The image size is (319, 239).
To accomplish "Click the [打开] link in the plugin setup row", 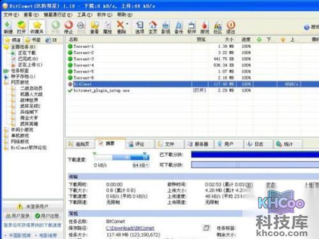I will pyautogui.click(x=199, y=91).
